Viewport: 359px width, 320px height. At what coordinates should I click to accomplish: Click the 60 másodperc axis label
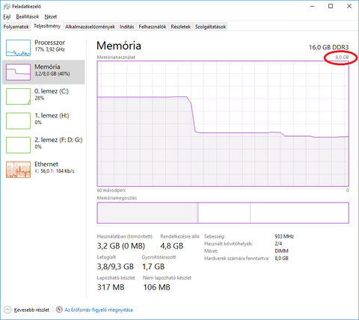pos(111,190)
